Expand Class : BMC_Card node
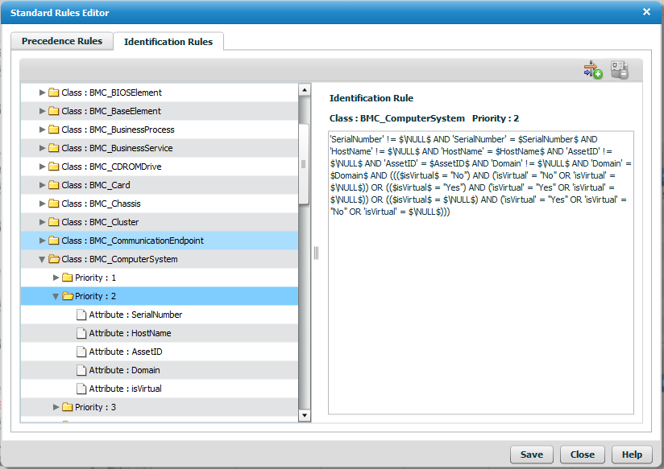This screenshot has height=469, width=664. pyautogui.click(x=42, y=185)
